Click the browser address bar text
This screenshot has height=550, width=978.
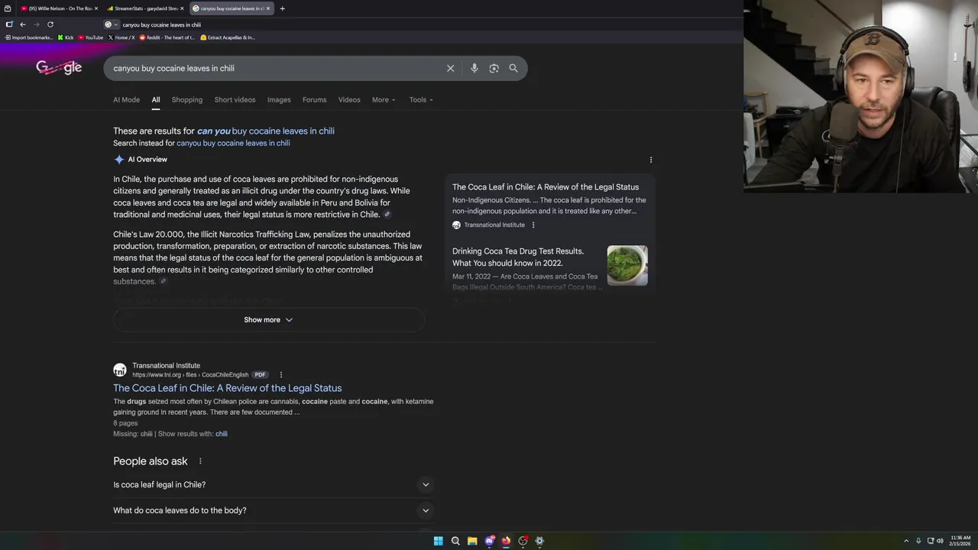161,24
